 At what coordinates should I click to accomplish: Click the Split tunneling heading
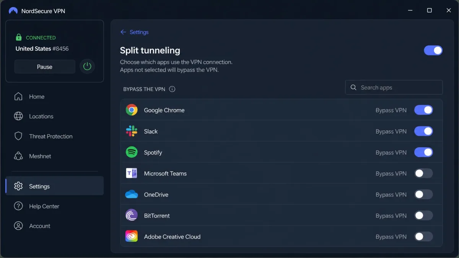coord(150,50)
